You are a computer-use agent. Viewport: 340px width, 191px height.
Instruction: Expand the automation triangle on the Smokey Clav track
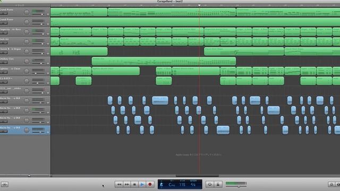pos(48,64)
